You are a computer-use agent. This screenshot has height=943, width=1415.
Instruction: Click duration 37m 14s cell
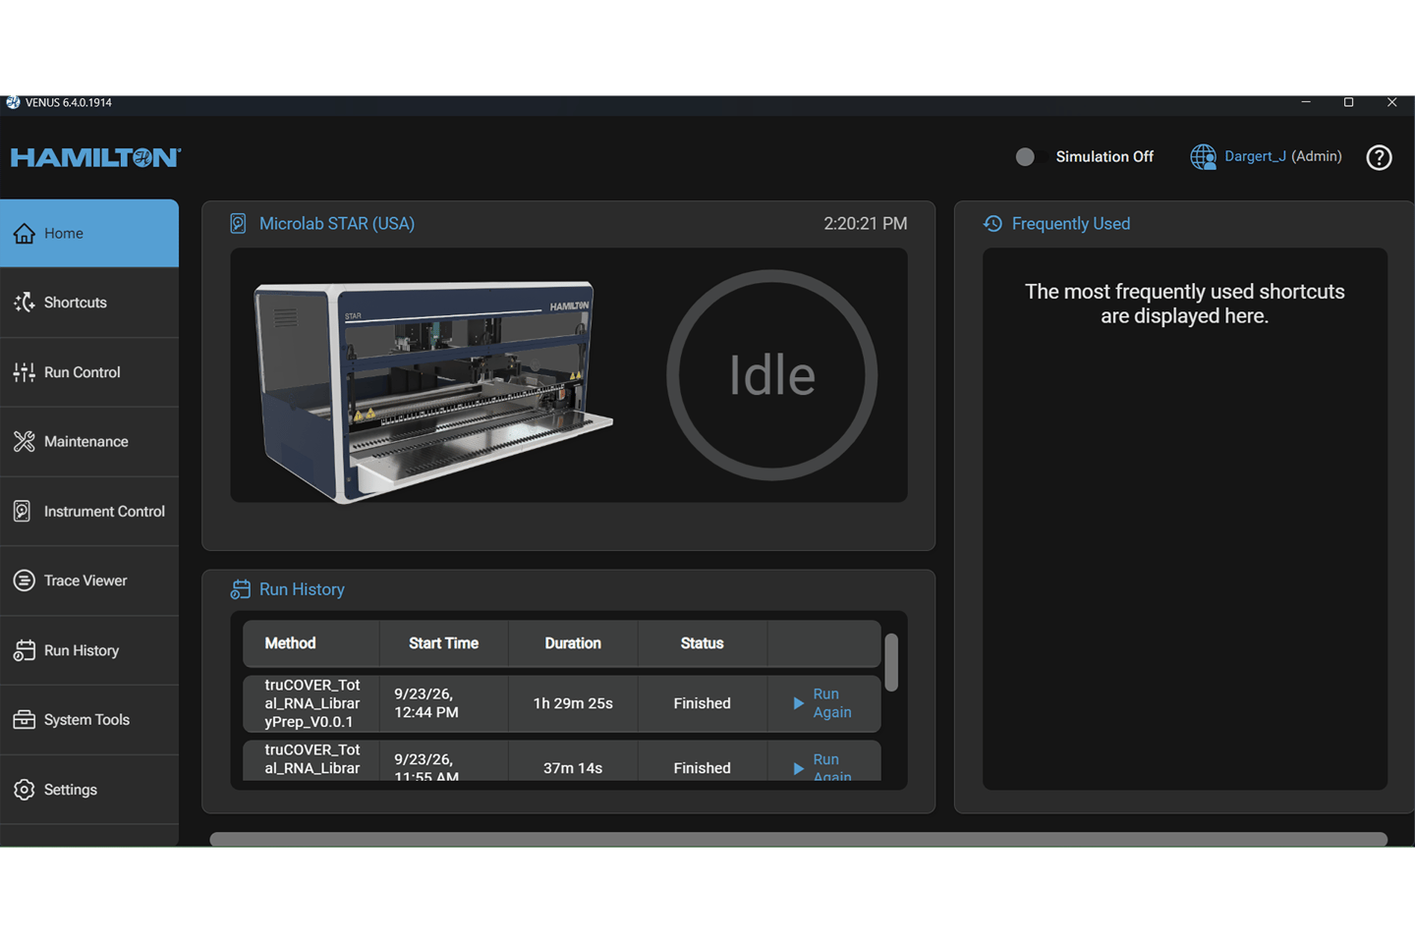pyautogui.click(x=573, y=768)
